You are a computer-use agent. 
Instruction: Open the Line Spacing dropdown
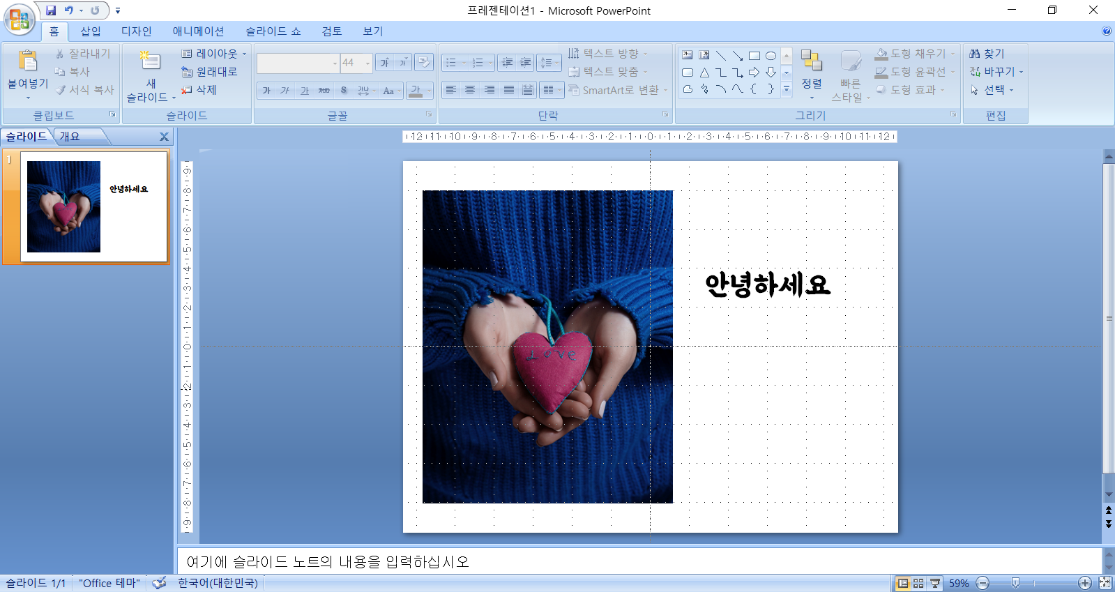tap(549, 63)
